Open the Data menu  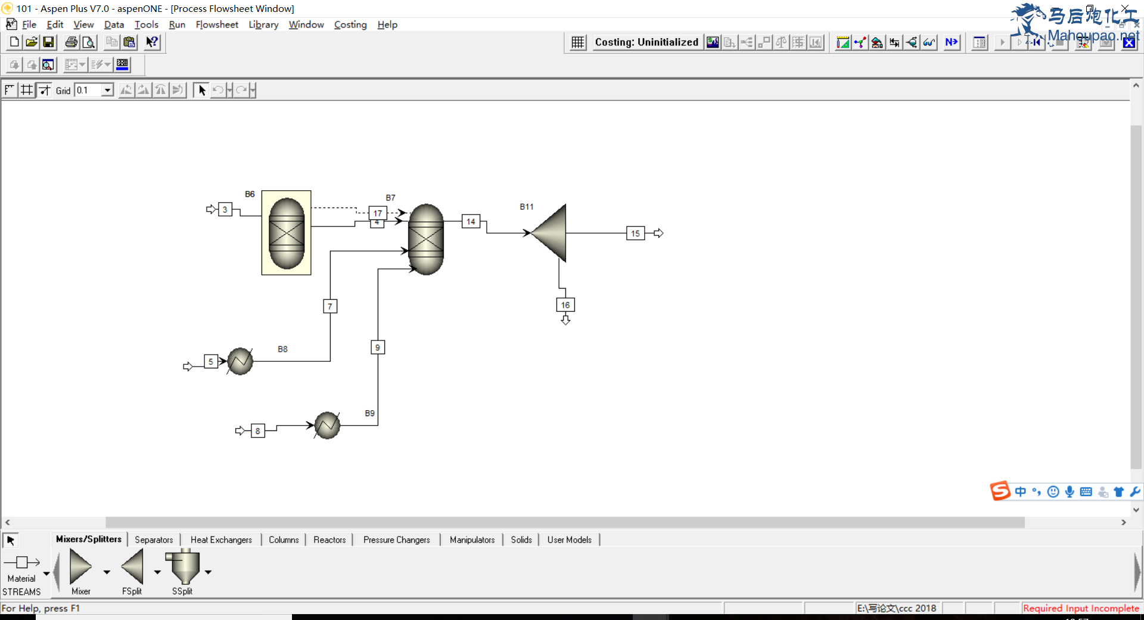tap(114, 24)
